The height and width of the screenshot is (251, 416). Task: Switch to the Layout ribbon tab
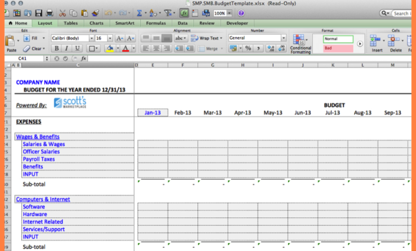45,23
